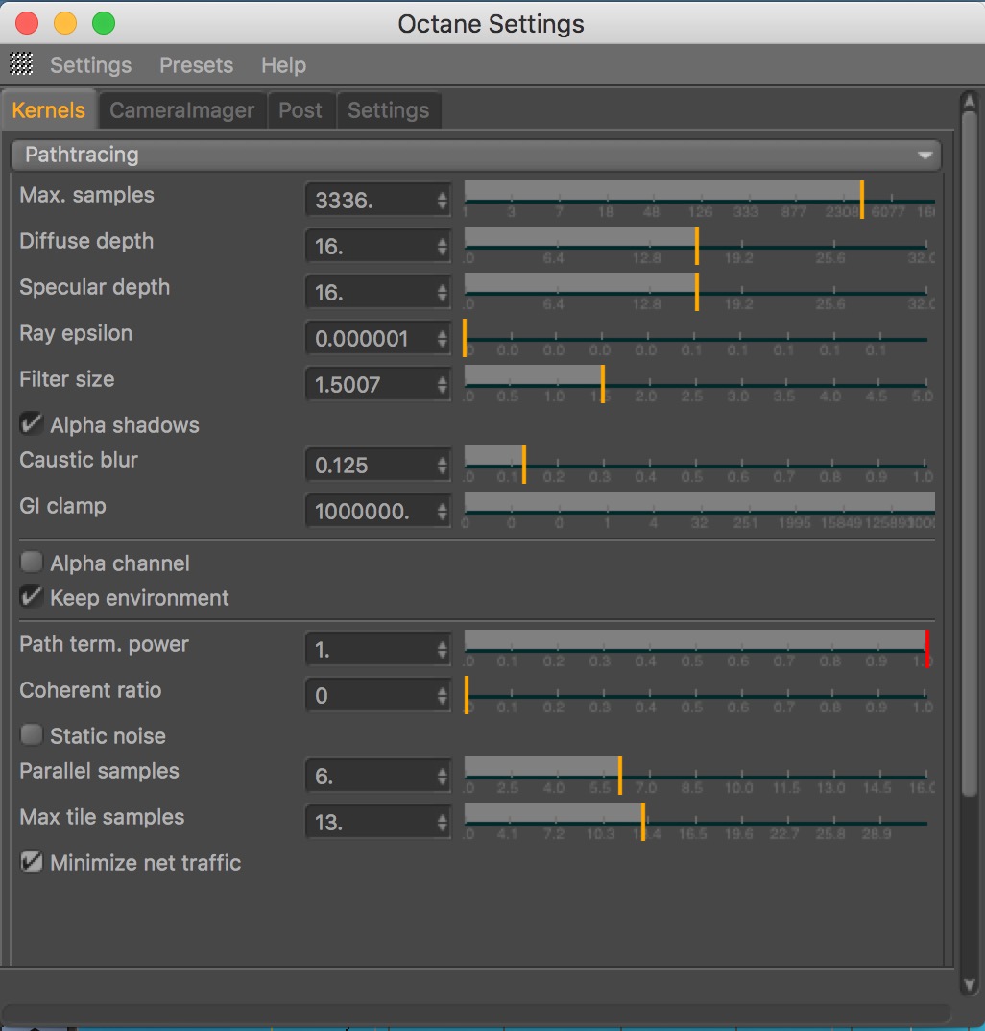Open the Presets menu

point(196,65)
